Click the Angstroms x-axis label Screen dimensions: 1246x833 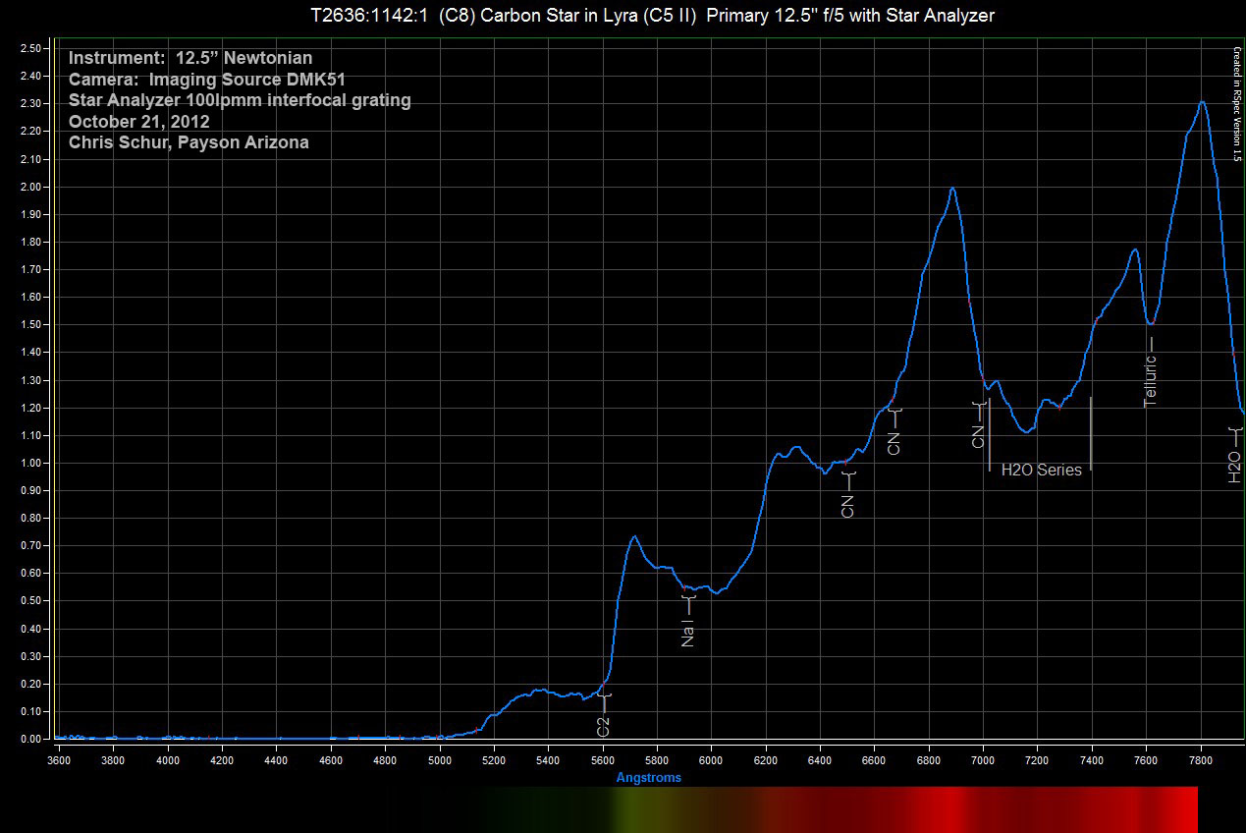(x=648, y=778)
